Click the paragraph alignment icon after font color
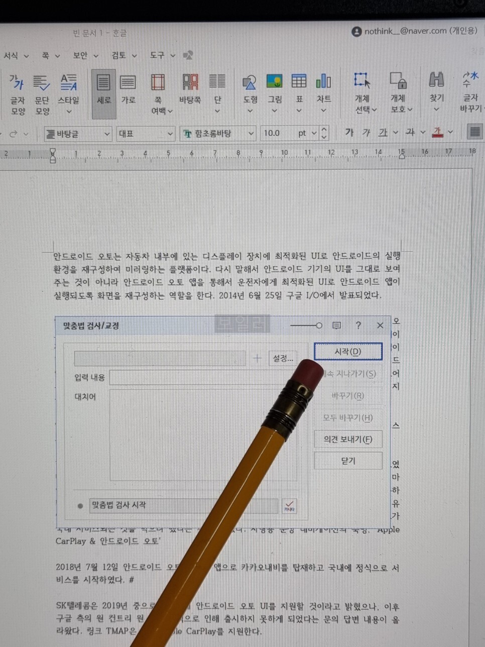 pos(474,132)
